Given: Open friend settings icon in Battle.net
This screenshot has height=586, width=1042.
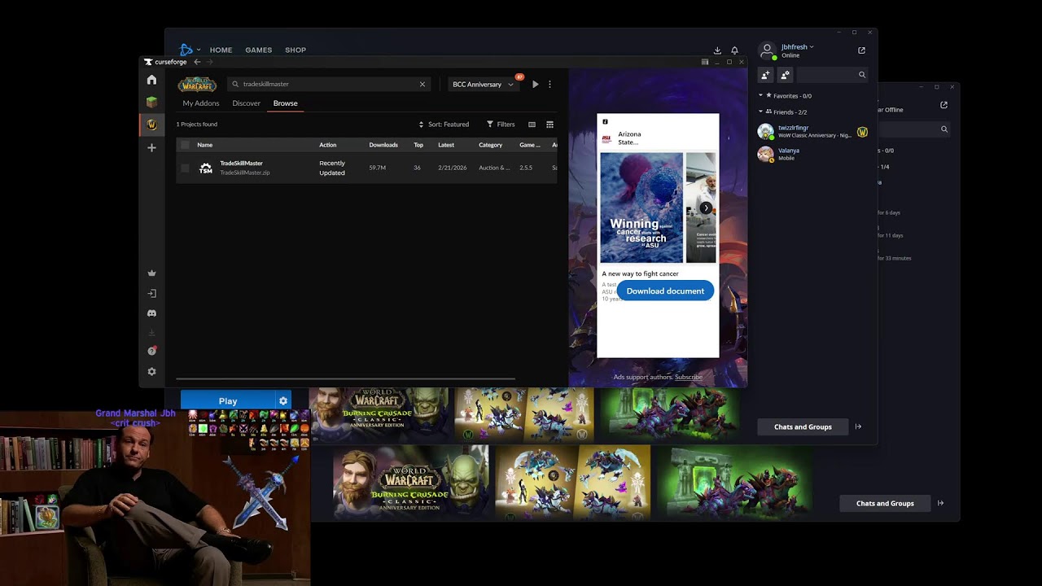Looking at the screenshot, I should pyautogui.click(x=785, y=75).
